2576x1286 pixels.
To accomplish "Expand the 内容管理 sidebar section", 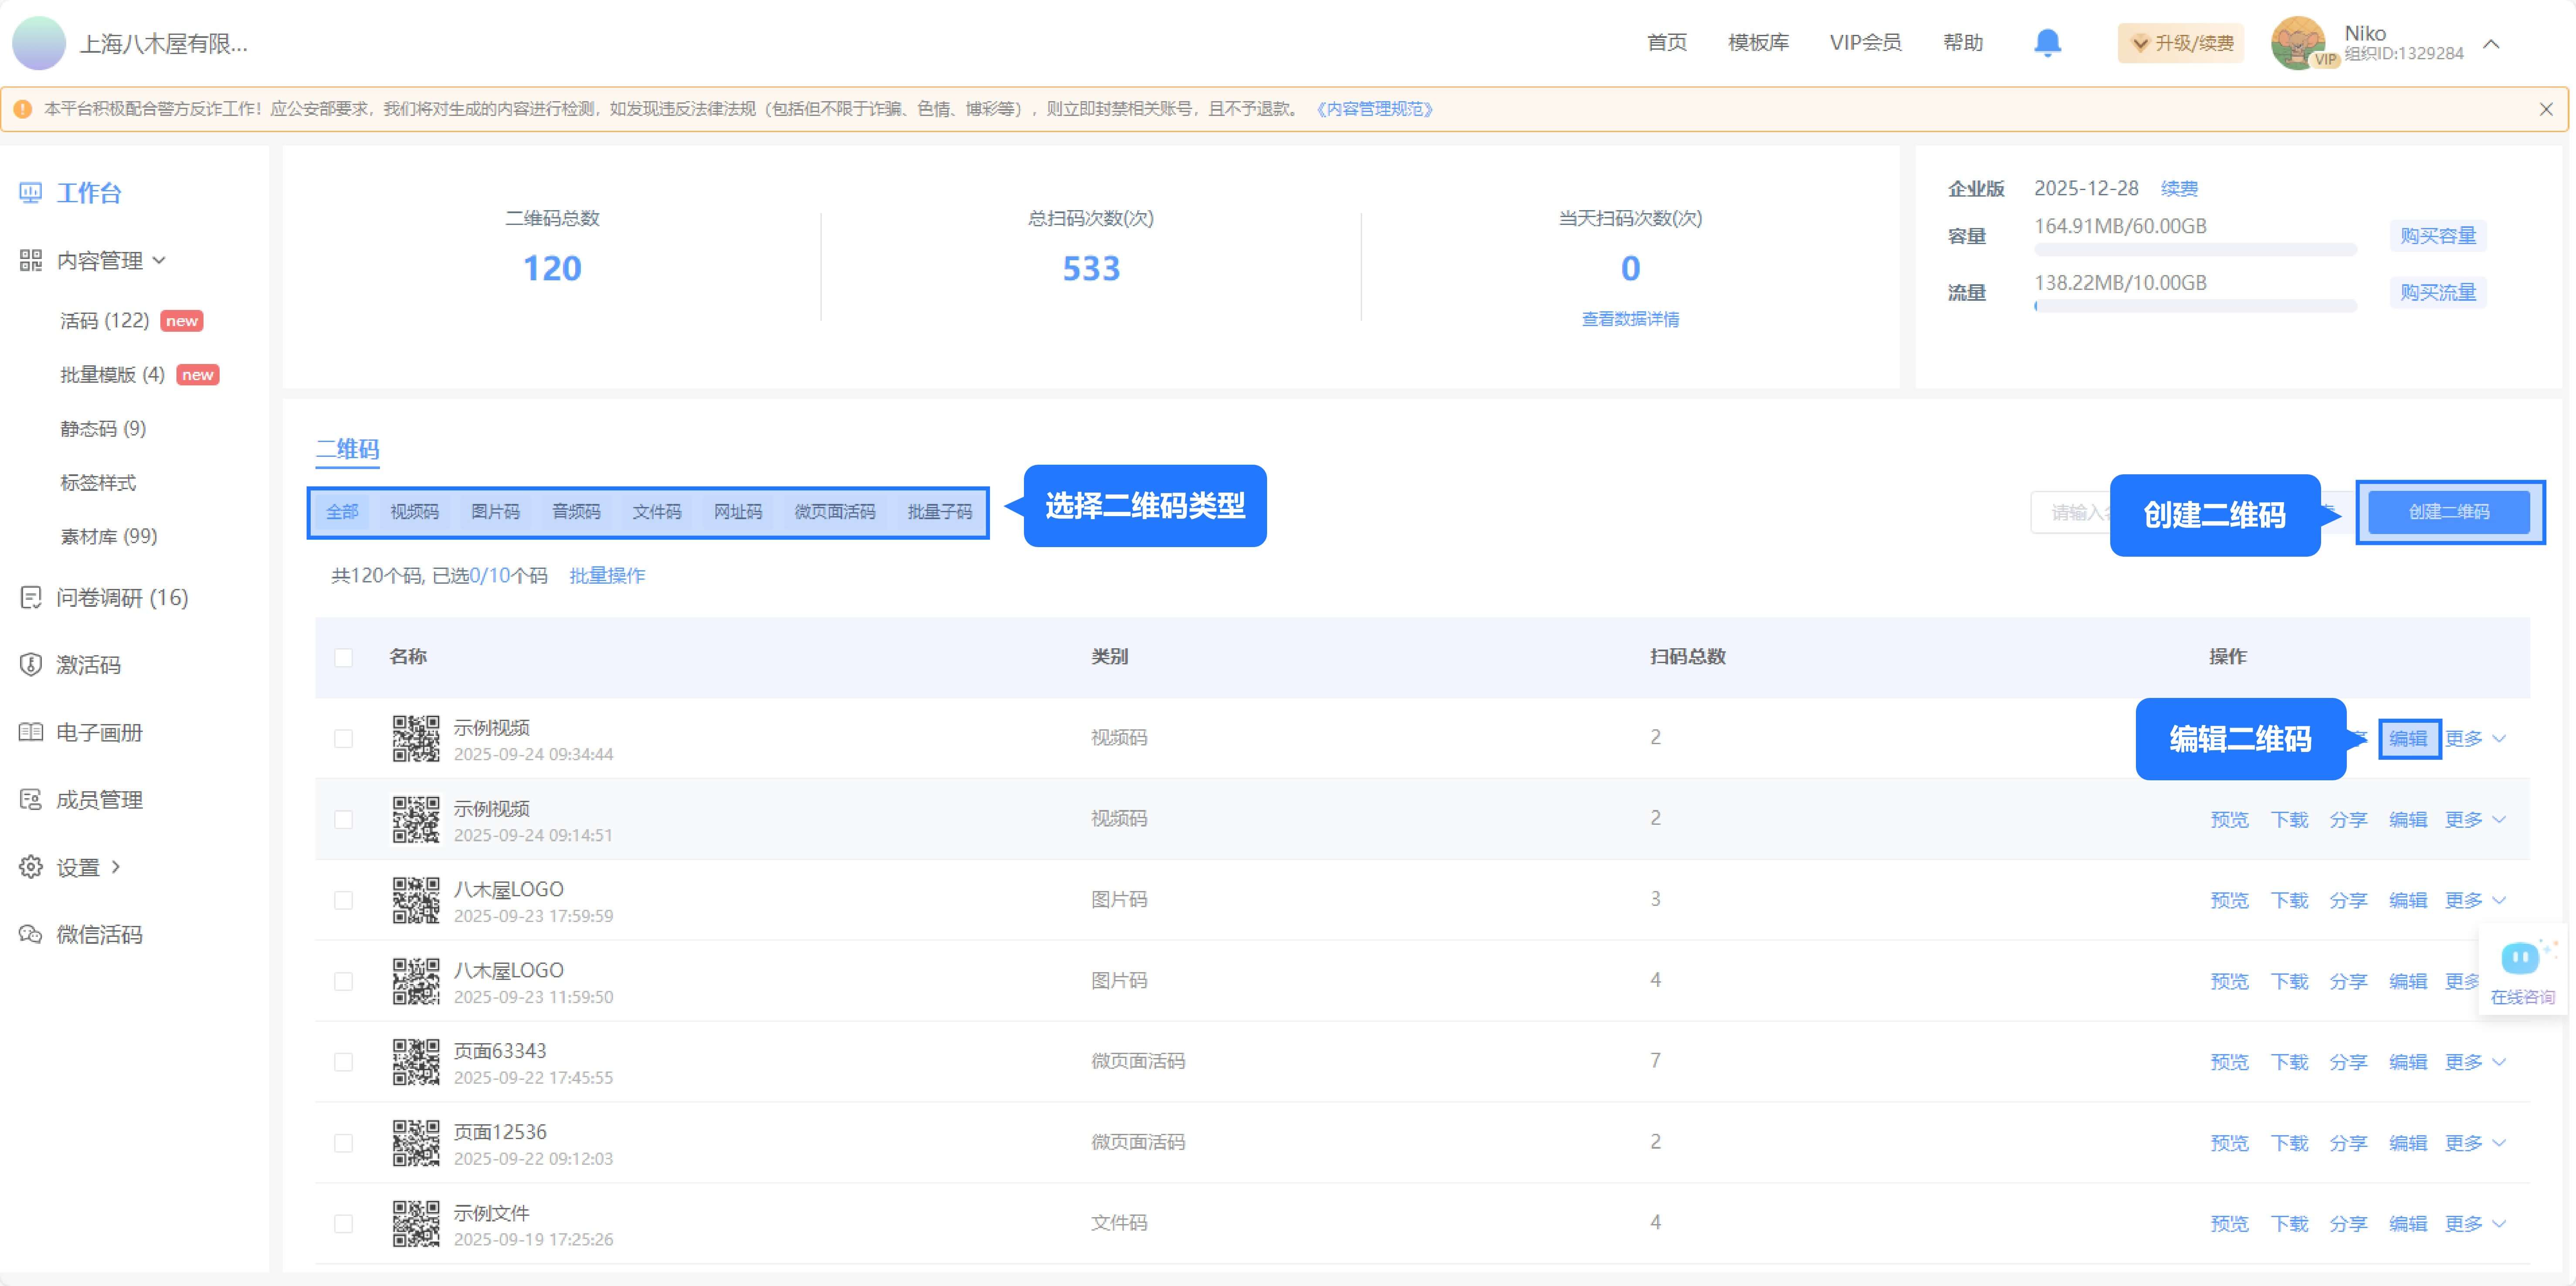I will pos(100,260).
